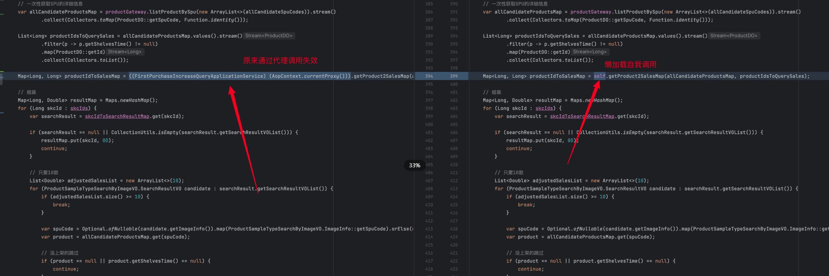Click '// 一次性获取SPU的详细信息' comment in right pane

coord(515,4)
